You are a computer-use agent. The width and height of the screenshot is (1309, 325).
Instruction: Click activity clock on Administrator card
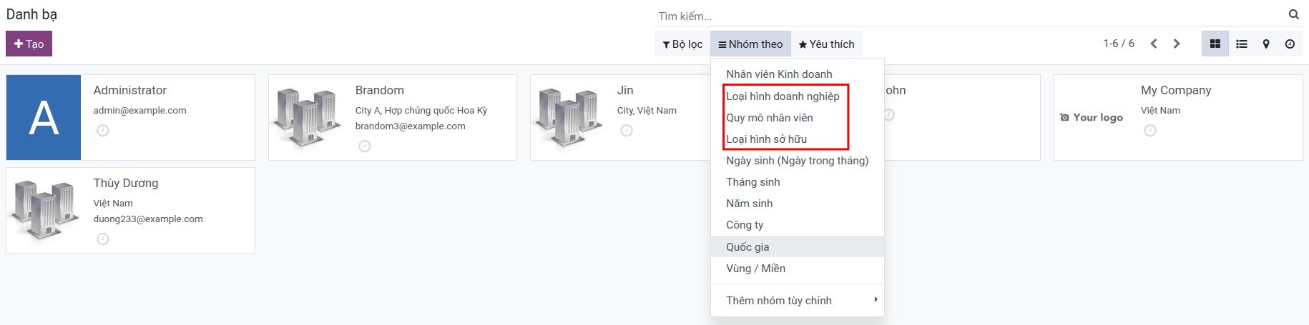(x=103, y=131)
